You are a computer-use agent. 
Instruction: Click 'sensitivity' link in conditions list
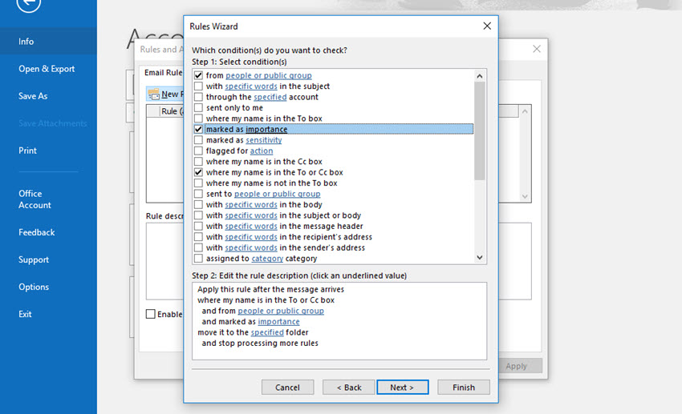[264, 140]
